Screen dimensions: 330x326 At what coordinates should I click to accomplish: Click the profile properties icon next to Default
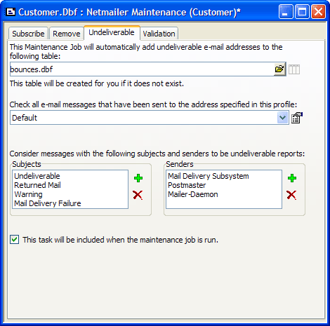(x=297, y=118)
